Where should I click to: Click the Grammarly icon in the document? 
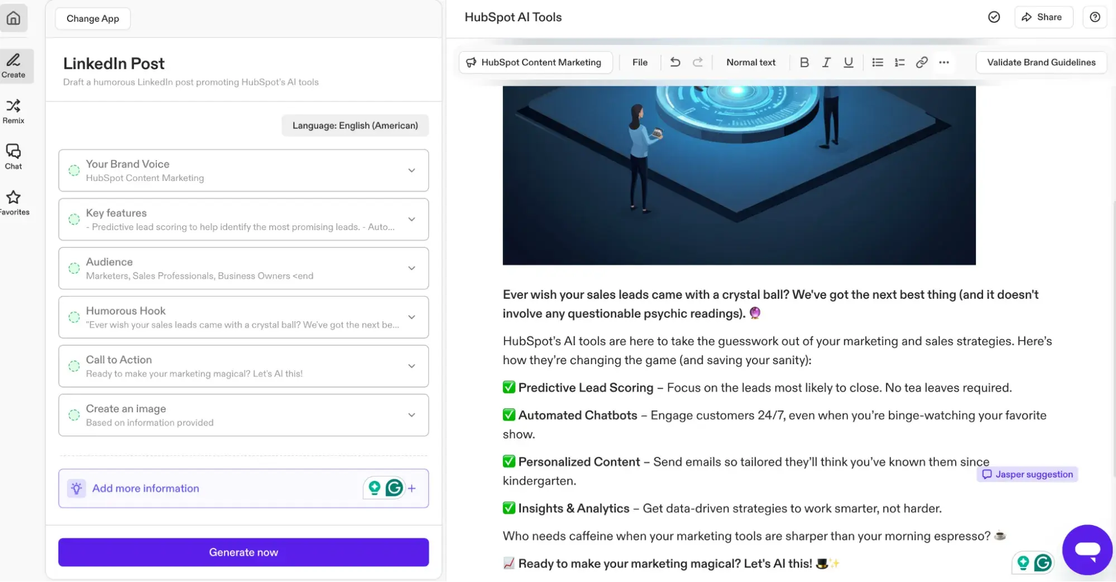pyautogui.click(x=1042, y=562)
